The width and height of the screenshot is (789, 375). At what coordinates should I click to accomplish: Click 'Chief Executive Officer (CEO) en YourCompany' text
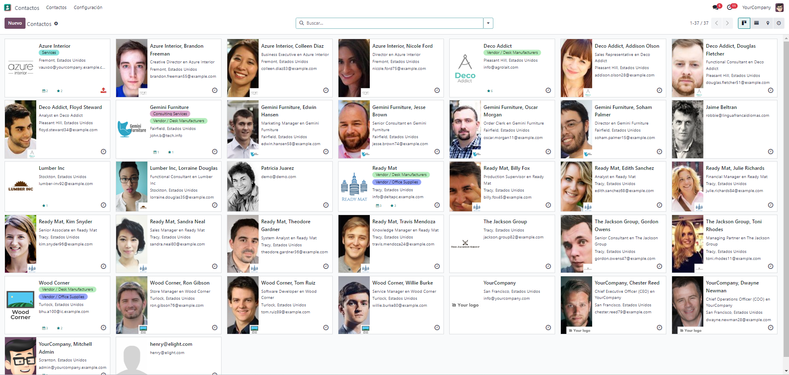[624, 294]
